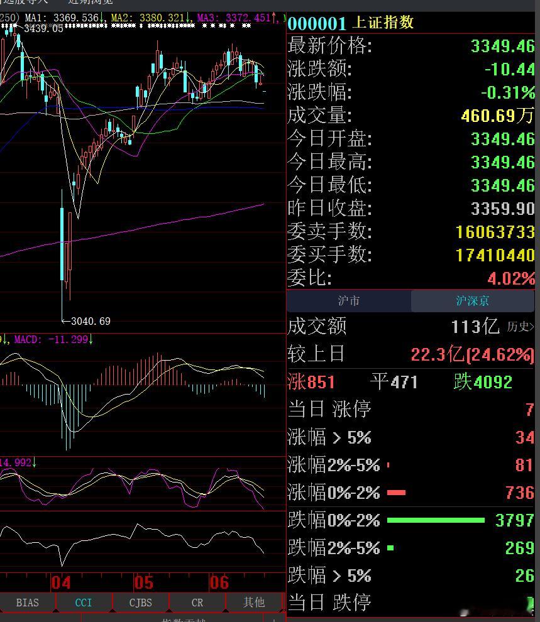Open the 其他 indicators tab
Image resolution: width=540 pixels, height=622 pixels.
(x=253, y=603)
